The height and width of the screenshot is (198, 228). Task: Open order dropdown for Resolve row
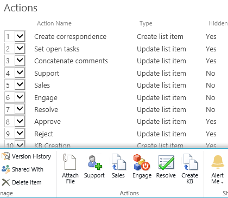[x=20, y=109]
